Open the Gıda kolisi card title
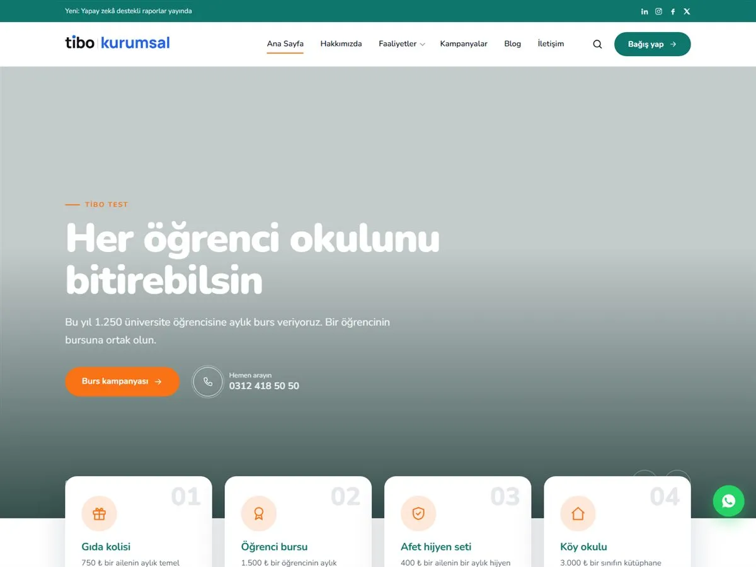Image resolution: width=756 pixels, height=567 pixels. 106,547
